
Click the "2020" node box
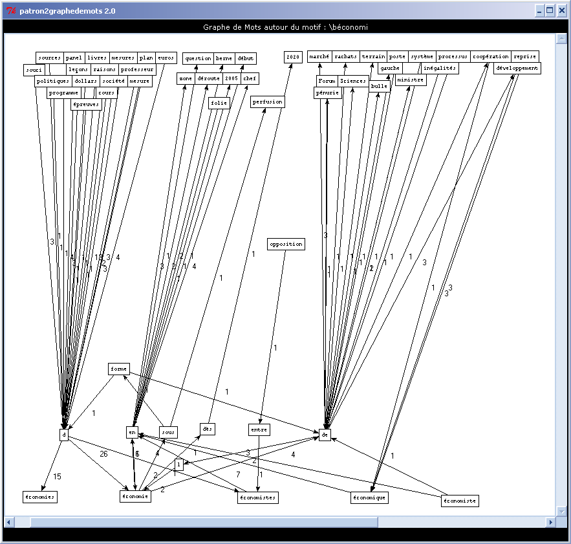tap(293, 57)
